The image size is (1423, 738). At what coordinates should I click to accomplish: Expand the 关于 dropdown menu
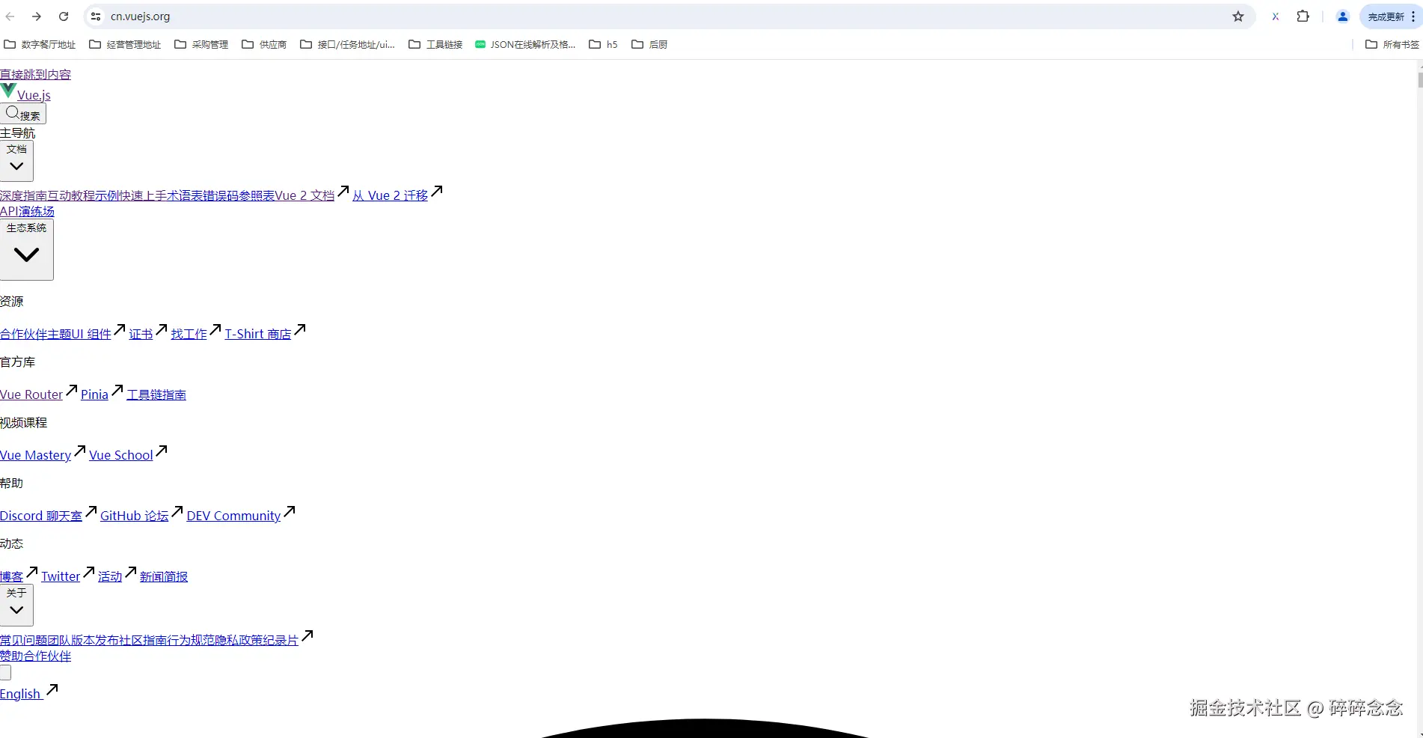click(16, 605)
